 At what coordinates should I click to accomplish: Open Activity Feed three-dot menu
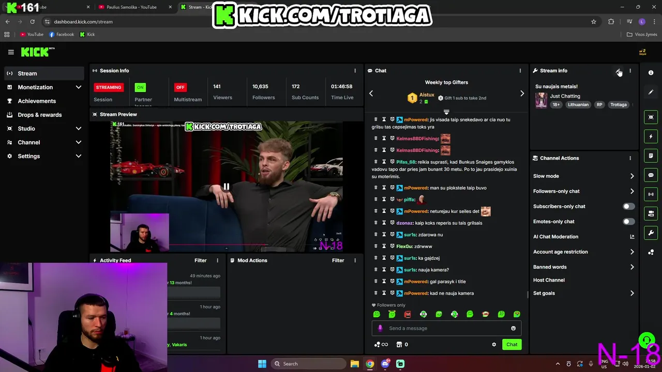(x=217, y=260)
